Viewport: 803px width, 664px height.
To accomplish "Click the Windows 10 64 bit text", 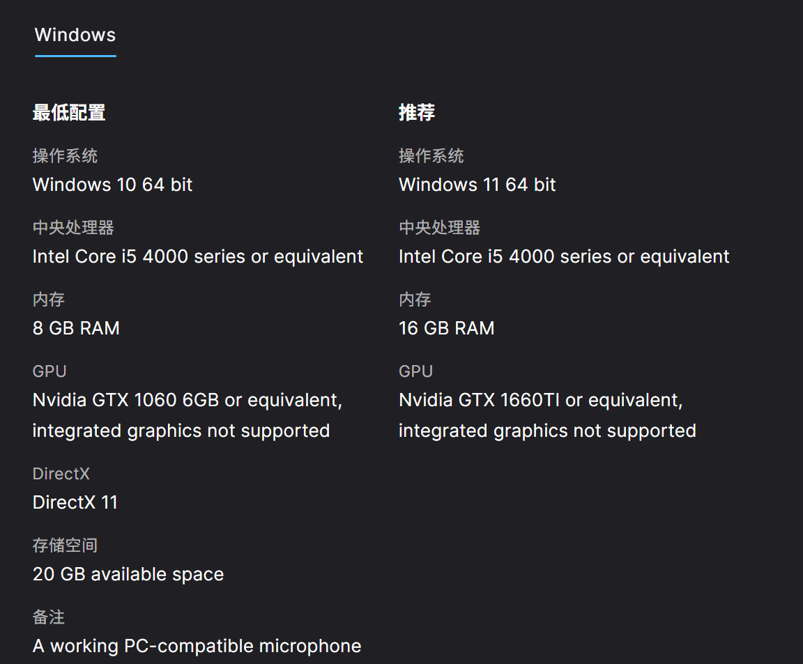I will click(112, 185).
